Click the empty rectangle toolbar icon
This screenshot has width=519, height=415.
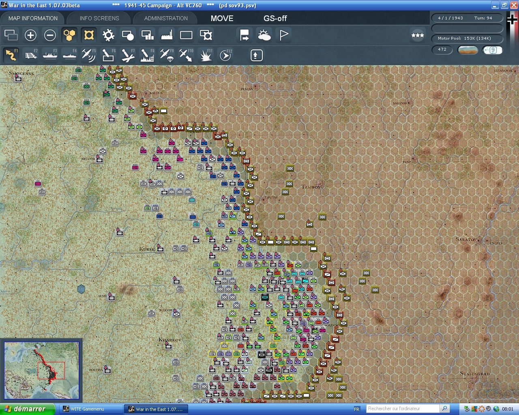pos(186,35)
